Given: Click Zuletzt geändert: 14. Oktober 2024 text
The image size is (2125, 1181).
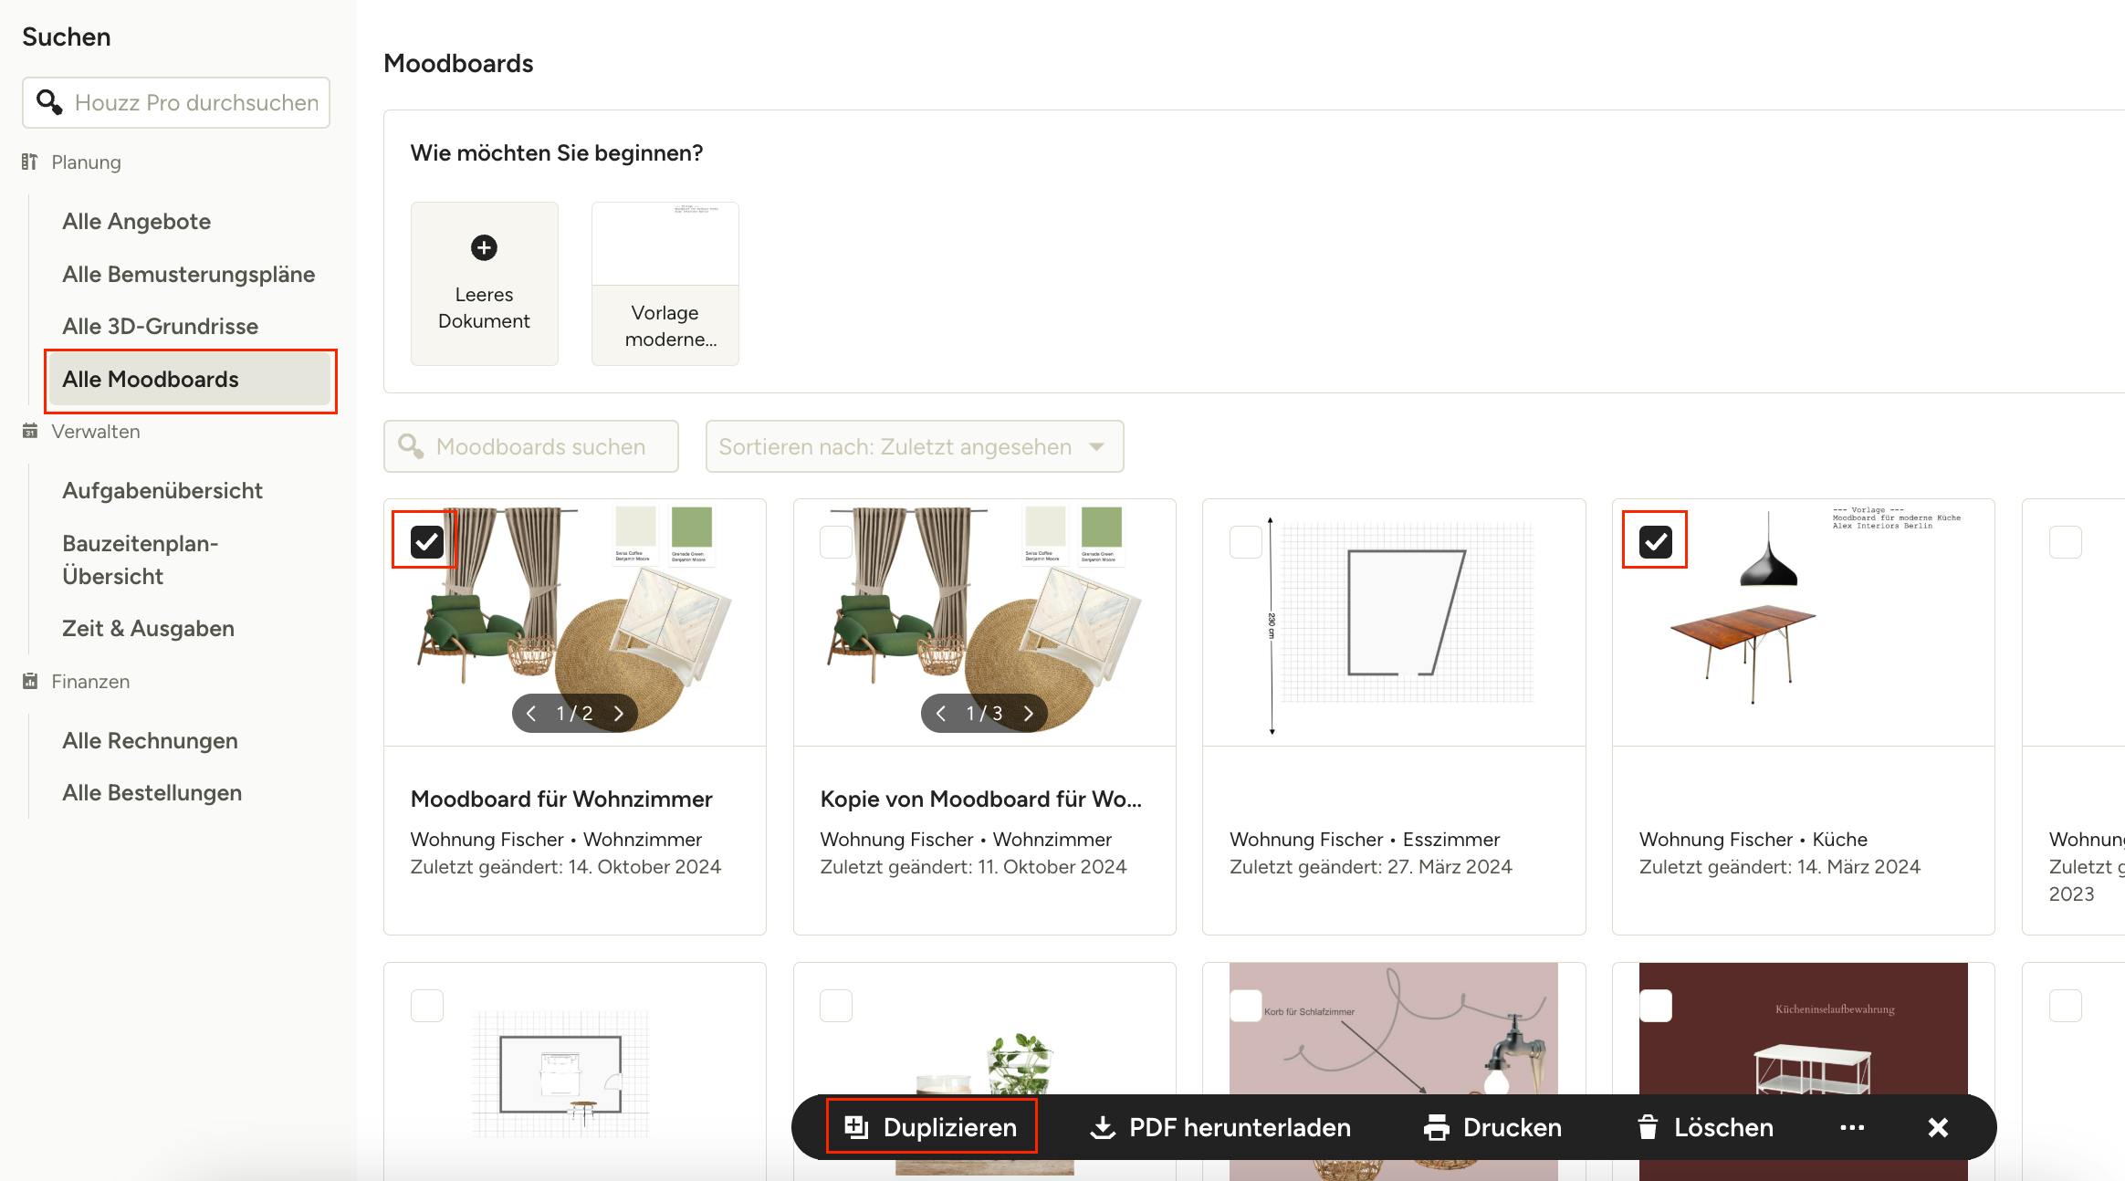Looking at the screenshot, I should (x=566, y=866).
